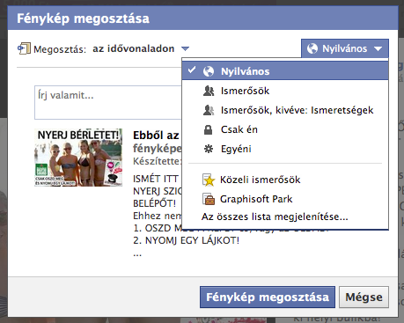404x323 pixels.
Task: Open 'Az összes lista megjelenítése...' entry
Action: 275,217
